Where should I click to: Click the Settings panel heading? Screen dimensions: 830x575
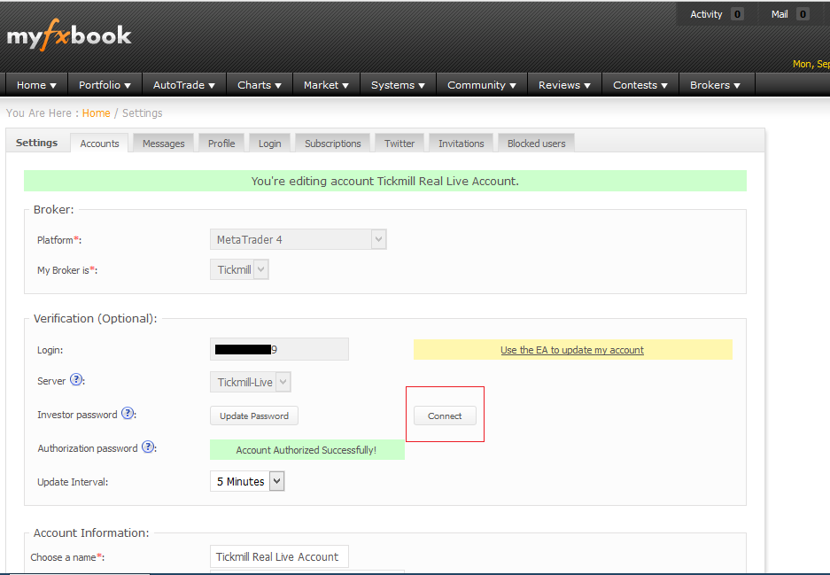click(36, 143)
